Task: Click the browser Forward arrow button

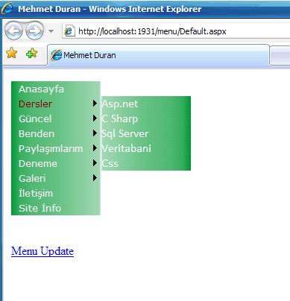Action: [x=34, y=31]
